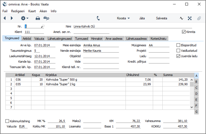Click the Meie esindaja field Annika Ainus
The image size is (206, 134).
[101, 45]
